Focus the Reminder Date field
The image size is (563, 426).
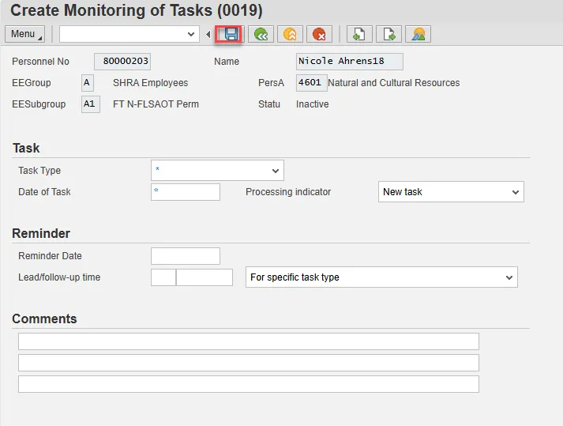186,256
